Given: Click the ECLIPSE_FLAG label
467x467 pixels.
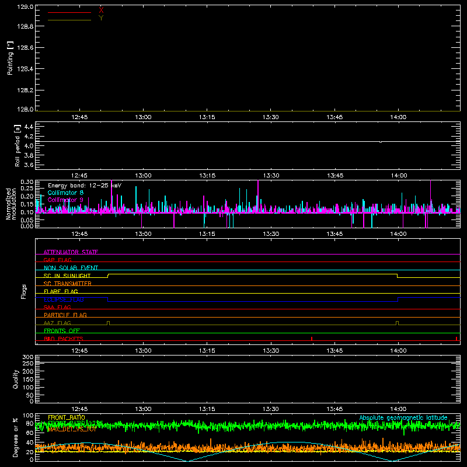Looking at the screenshot, I should tap(64, 299).
